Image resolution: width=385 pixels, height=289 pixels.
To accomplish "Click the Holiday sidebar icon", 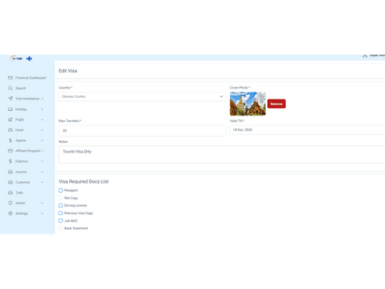I will 10,109.
